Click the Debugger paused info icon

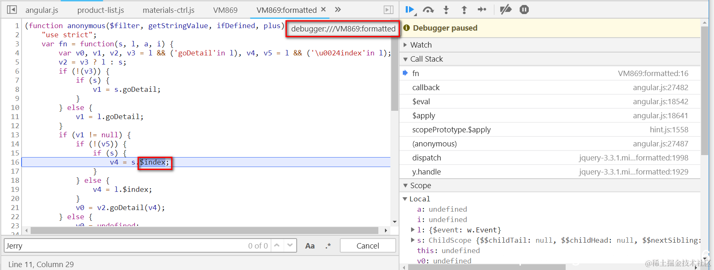pyautogui.click(x=407, y=28)
